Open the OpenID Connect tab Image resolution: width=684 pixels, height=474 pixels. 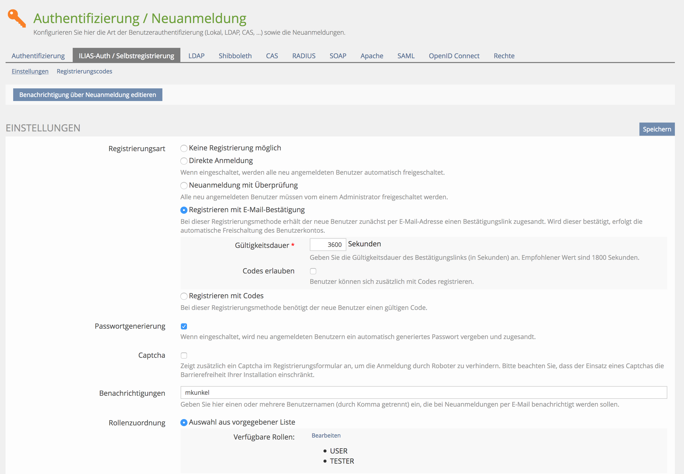tap(454, 56)
